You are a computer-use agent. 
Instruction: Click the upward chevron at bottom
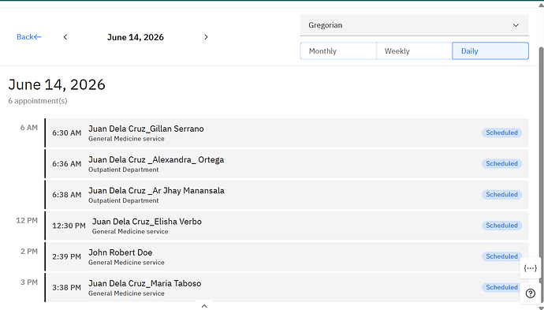[204, 306]
